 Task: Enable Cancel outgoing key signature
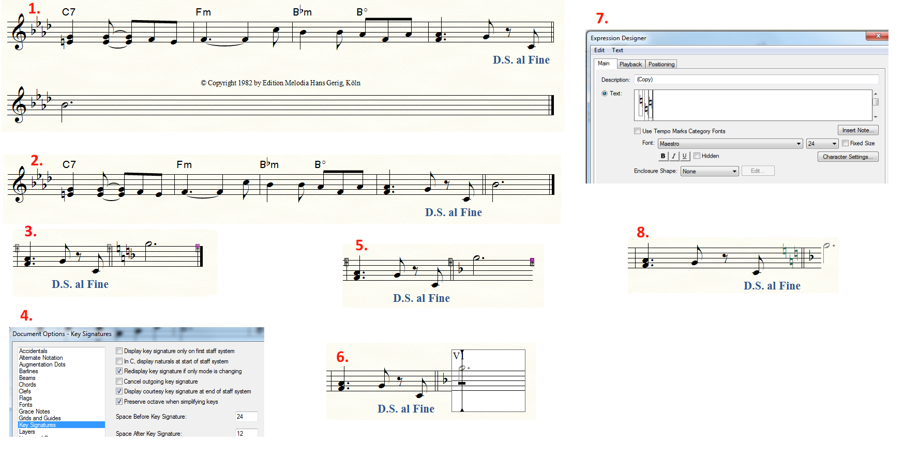point(119,382)
